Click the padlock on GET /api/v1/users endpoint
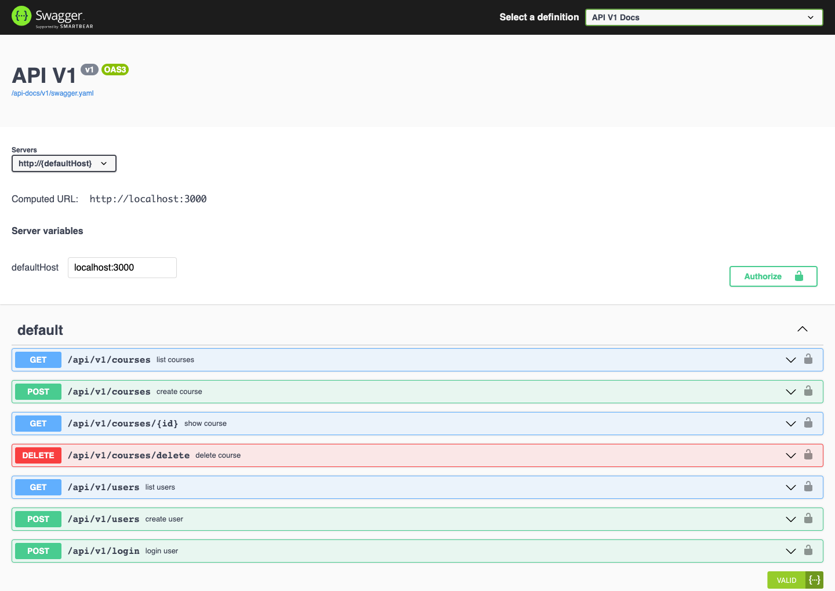This screenshot has width=835, height=591. pyautogui.click(x=808, y=487)
